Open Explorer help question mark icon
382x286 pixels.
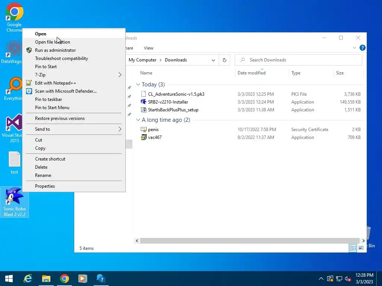pos(362,48)
